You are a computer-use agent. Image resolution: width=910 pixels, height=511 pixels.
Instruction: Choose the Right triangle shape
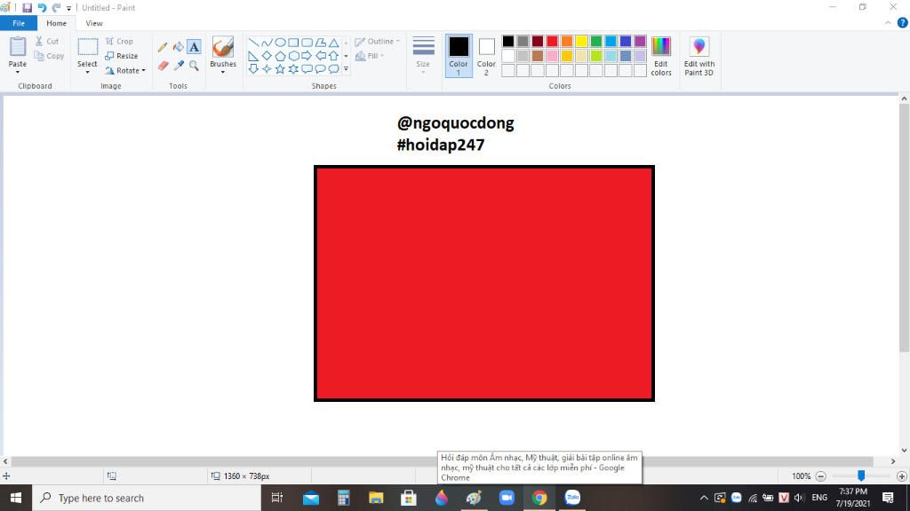tap(253, 56)
